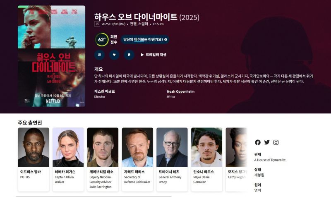Viewport: 331px width, 197px height.
Task: Open director 캐스린 비글로 profile link
Action: tap(105, 91)
